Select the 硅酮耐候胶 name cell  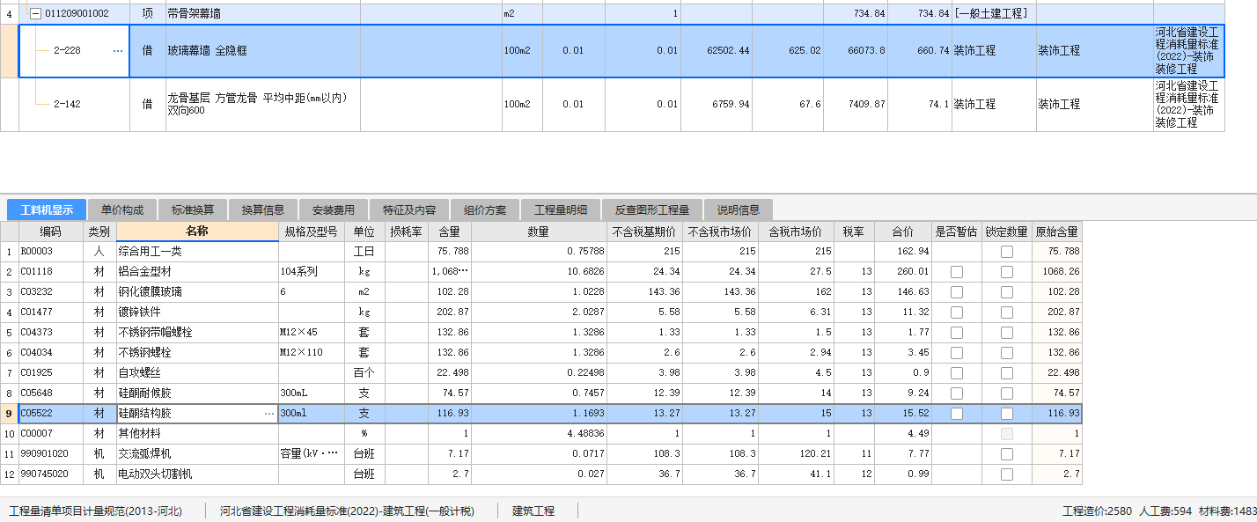pos(197,393)
